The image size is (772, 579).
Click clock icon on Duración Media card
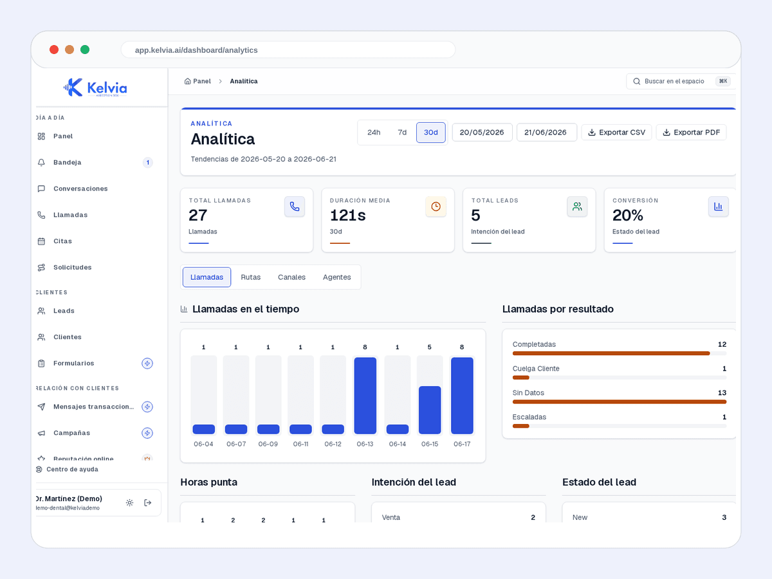tap(436, 207)
